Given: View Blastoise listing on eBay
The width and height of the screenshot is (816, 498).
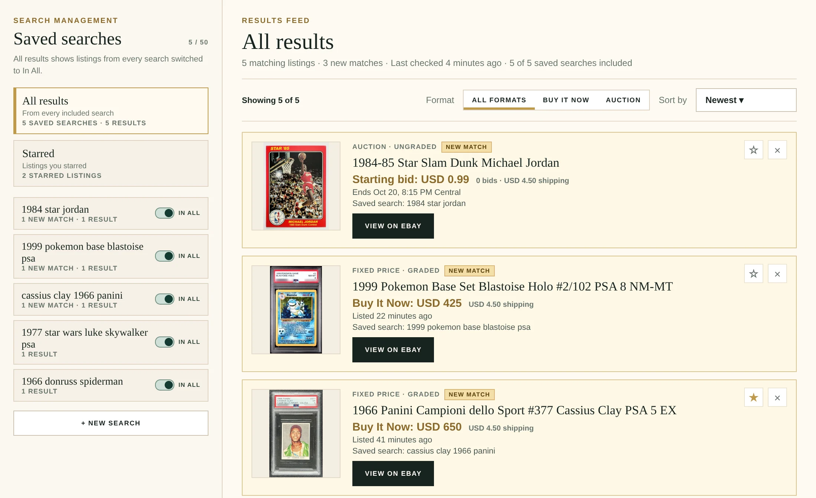Looking at the screenshot, I should tap(393, 350).
